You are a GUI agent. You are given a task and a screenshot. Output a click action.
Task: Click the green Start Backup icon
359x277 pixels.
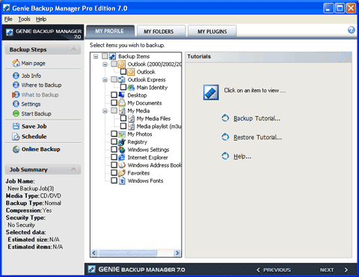pyautogui.click(x=16, y=114)
